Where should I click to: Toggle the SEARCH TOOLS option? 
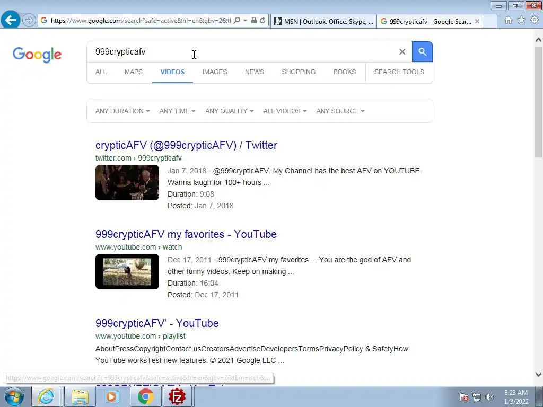(399, 72)
